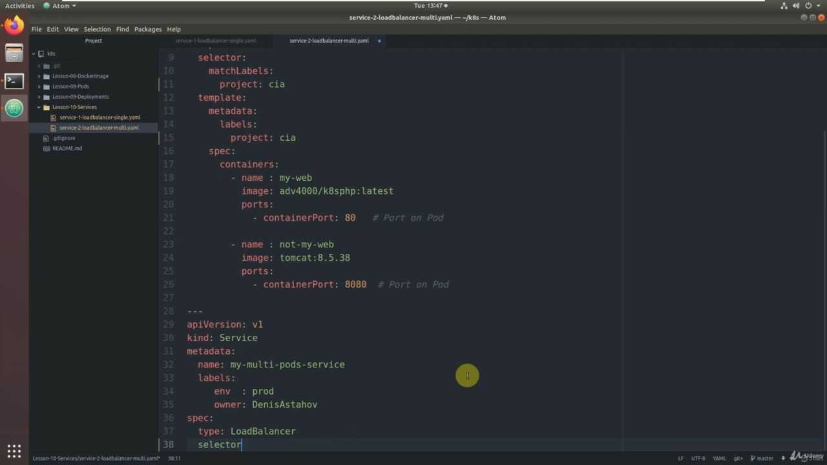This screenshot has width=827, height=465.
Task: Change the LF line ending setting
Action: pyautogui.click(x=680, y=459)
